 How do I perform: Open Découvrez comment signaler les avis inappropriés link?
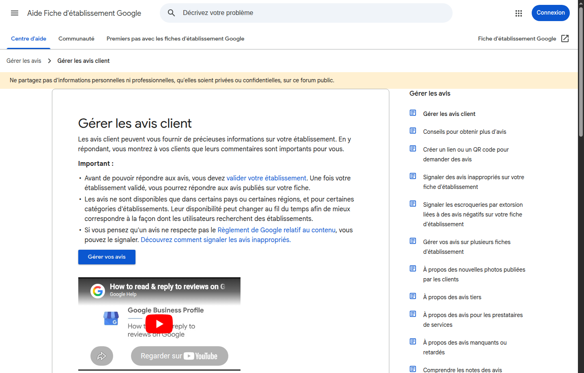pyautogui.click(x=216, y=240)
